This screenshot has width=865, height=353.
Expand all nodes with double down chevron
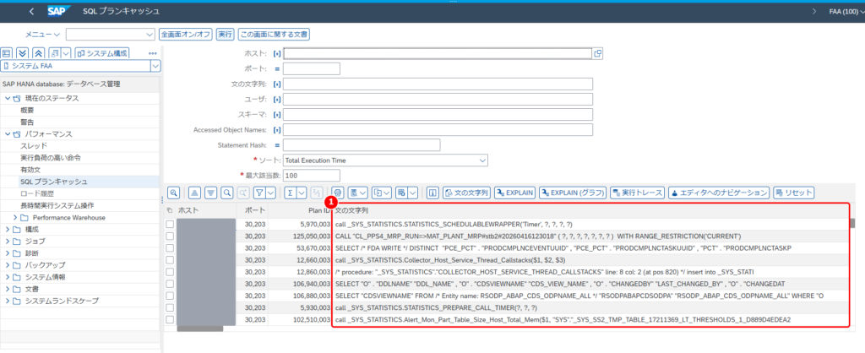tap(23, 53)
